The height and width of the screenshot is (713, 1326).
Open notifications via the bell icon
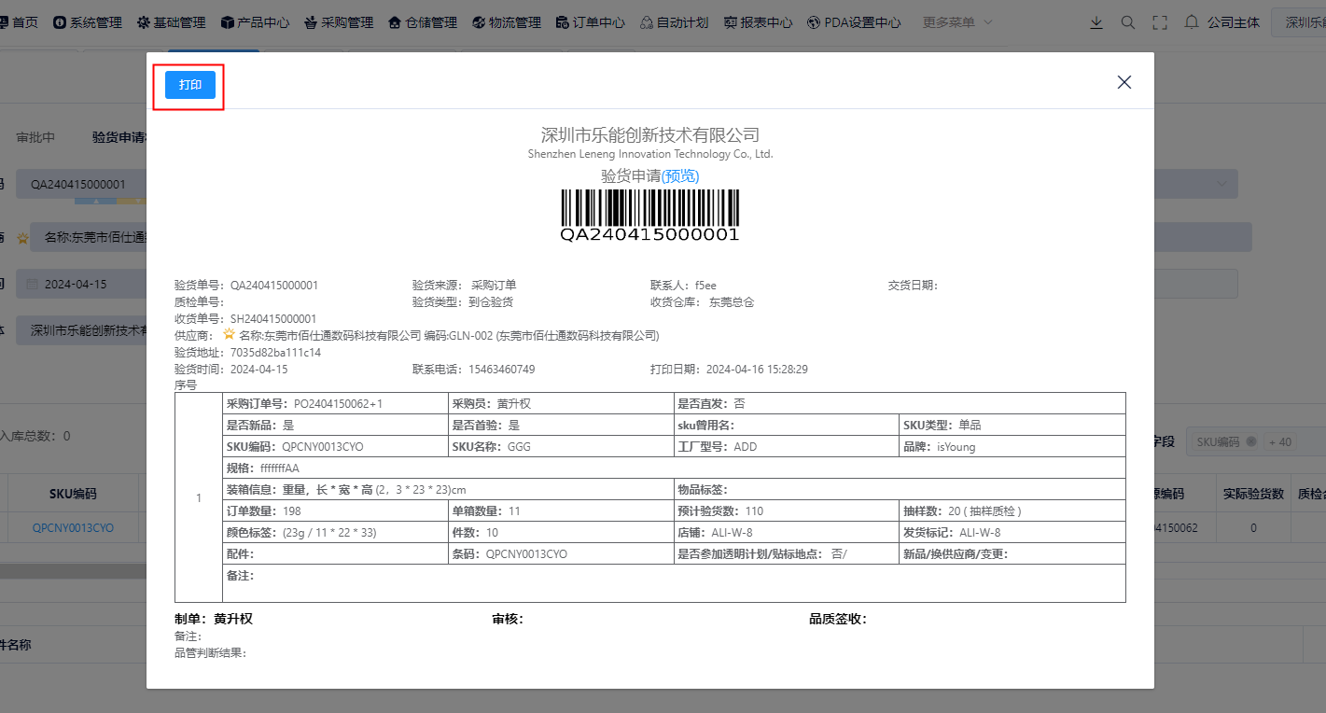click(x=1191, y=22)
